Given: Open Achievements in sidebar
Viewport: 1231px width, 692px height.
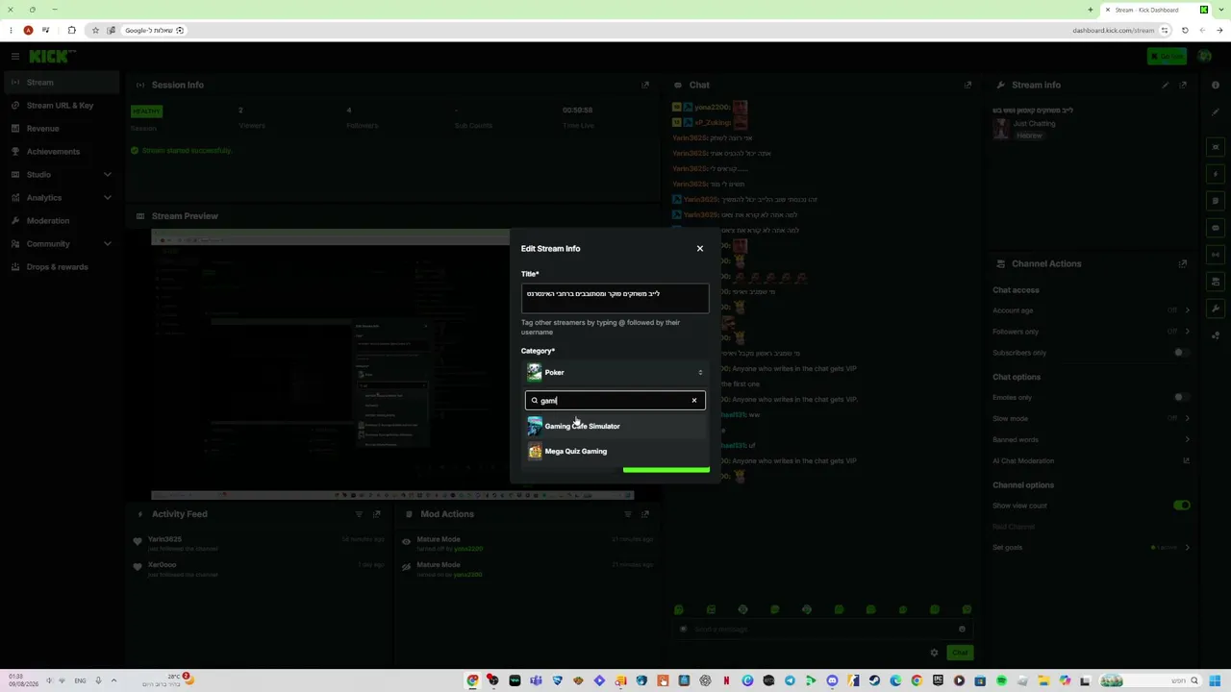Looking at the screenshot, I should pyautogui.click(x=62, y=152).
